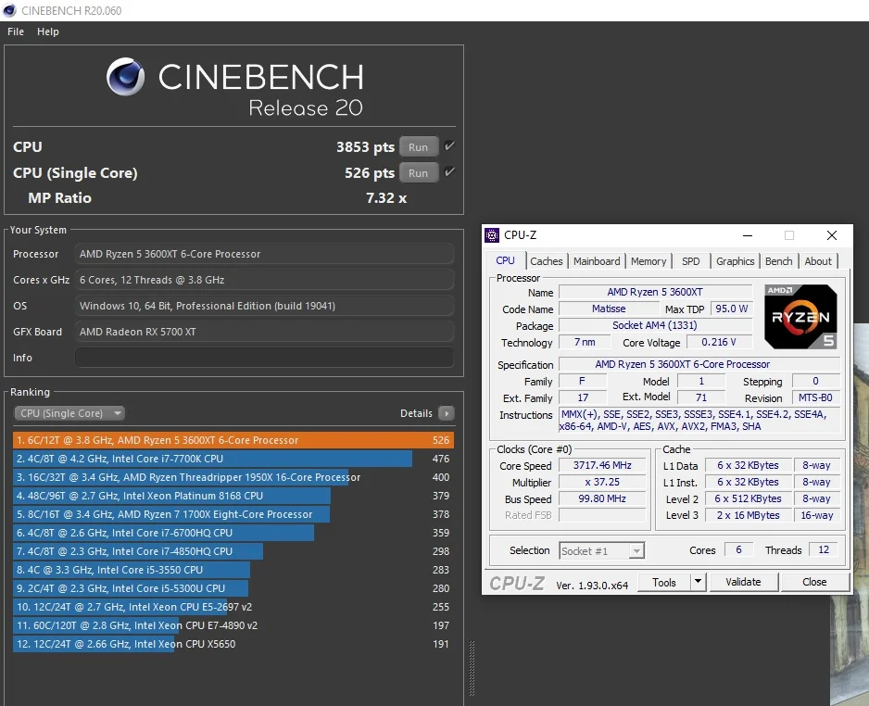Select the Ryzen 5 3600XT ranking row

233,440
